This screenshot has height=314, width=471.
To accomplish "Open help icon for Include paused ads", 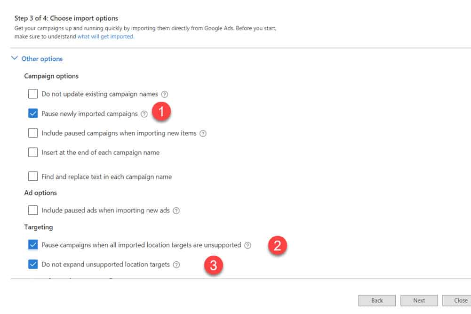I will click(x=176, y=210).
